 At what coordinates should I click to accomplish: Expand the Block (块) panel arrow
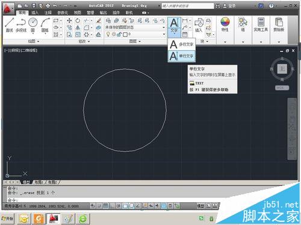[207, 41]
